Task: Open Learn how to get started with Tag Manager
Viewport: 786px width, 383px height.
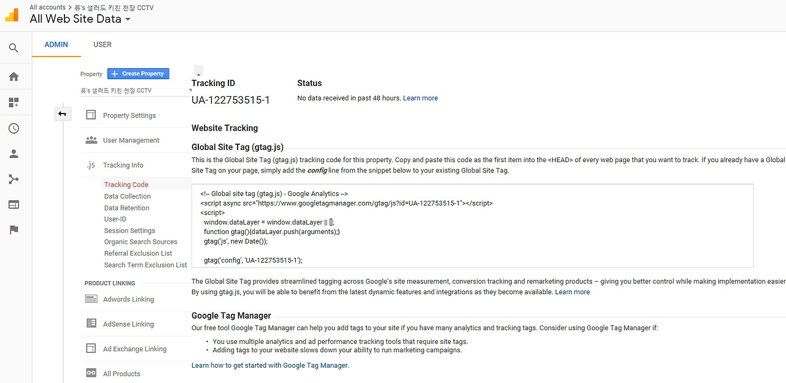Action: 270,365
